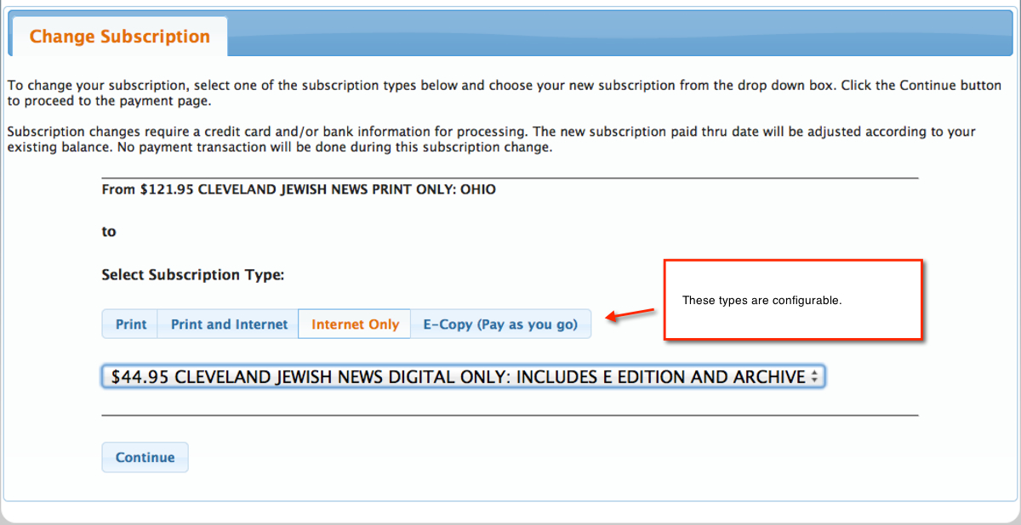Click the paragraph beginning "Subscription changes require a credit card"
The image size is (1021, 525).
[x=492, y=140]
